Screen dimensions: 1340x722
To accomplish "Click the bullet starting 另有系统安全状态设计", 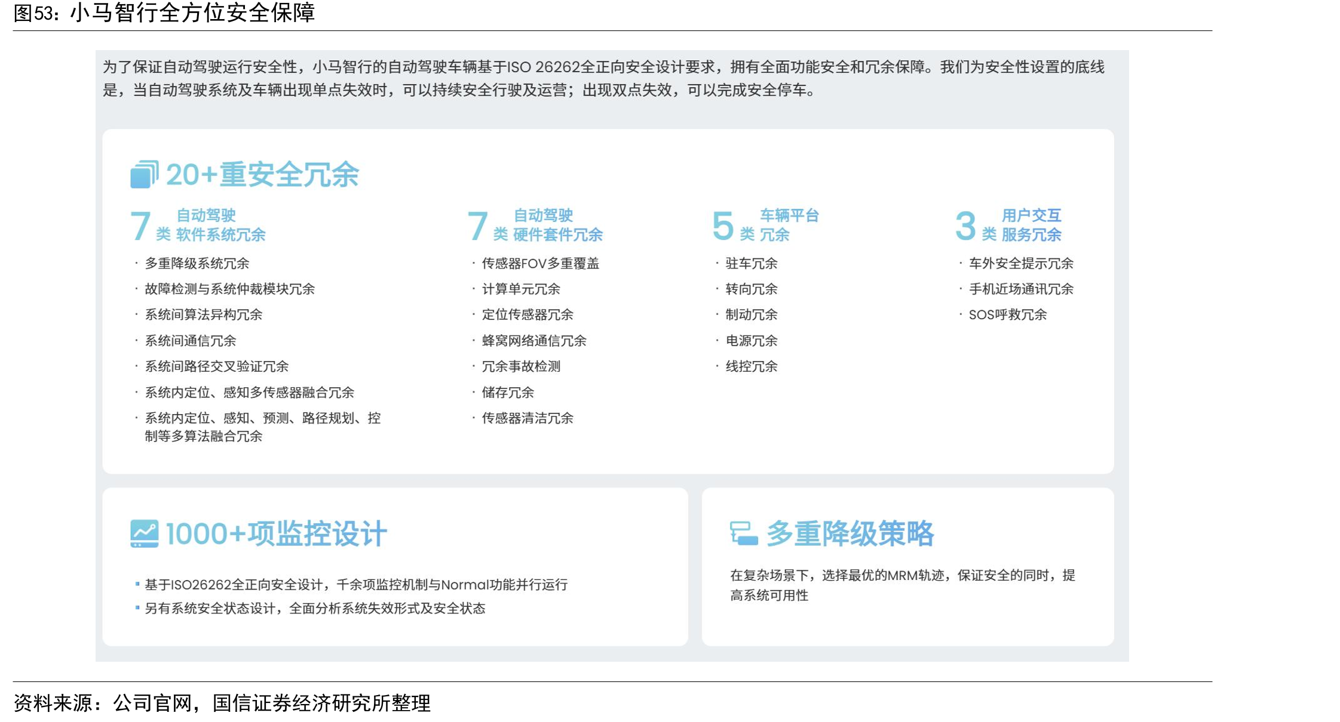I will tap(315, 609).
